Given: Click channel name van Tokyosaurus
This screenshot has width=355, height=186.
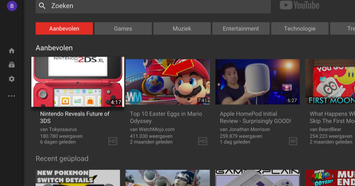Looking at the screenshot, I should (x=59, y=129).
